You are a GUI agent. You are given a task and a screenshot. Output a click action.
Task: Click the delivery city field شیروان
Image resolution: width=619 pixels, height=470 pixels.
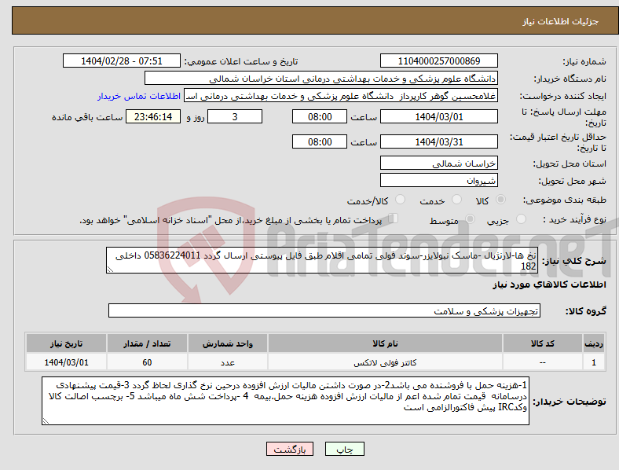(438, 181)
